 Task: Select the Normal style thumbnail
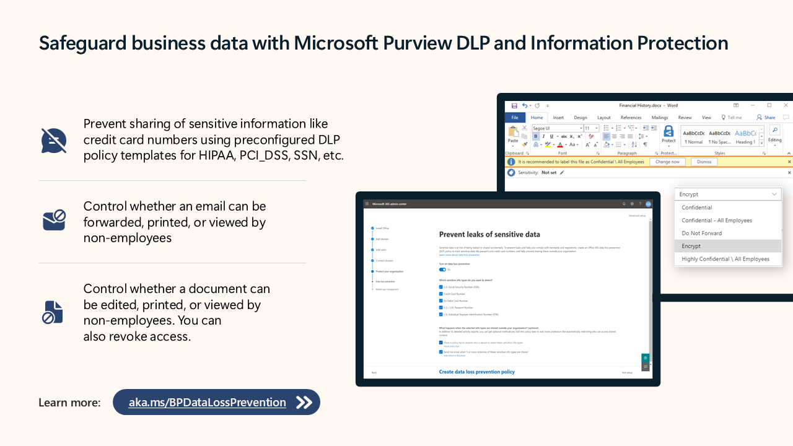click(693, 137)
